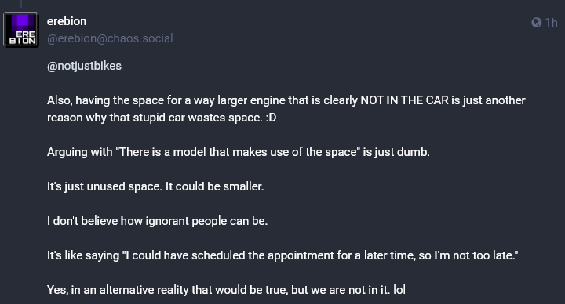565x304 pixels.
Task: Click the line starting 'It's like saying'
Action: coord(282,255)
